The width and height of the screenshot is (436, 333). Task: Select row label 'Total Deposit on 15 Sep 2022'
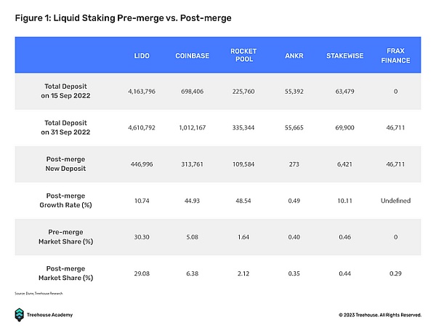pos(65,91)
